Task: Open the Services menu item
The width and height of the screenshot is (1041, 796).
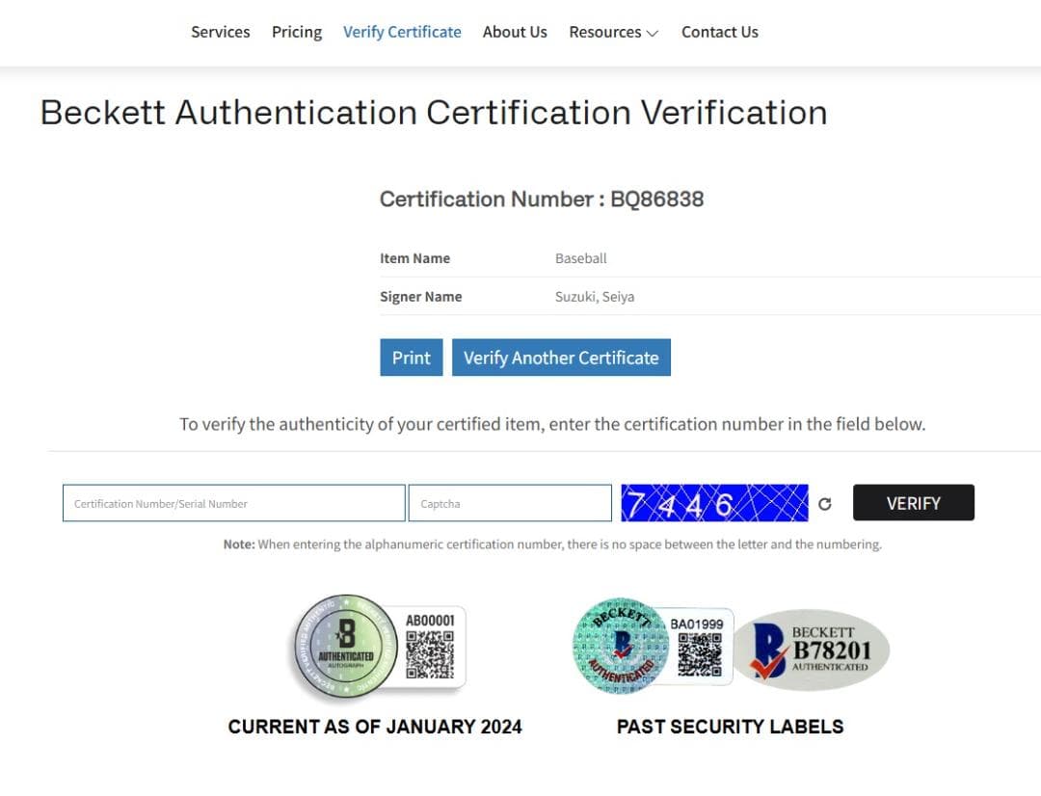Action: 220,32
